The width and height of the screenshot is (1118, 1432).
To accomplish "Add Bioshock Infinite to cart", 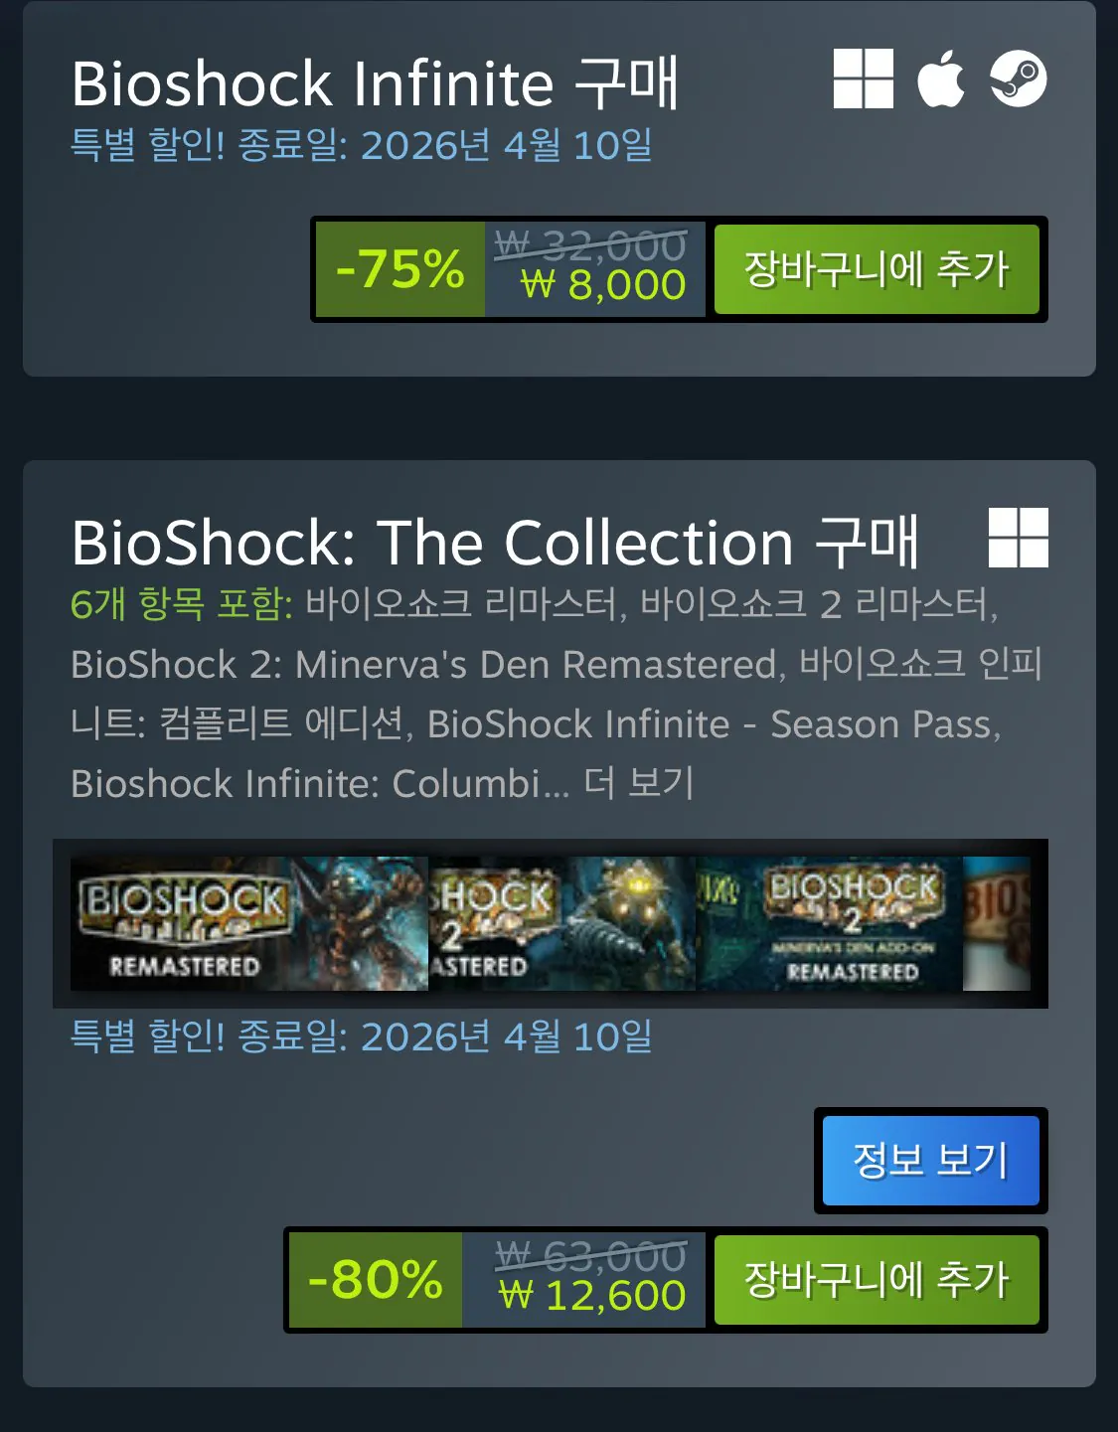I will point(877,269).
